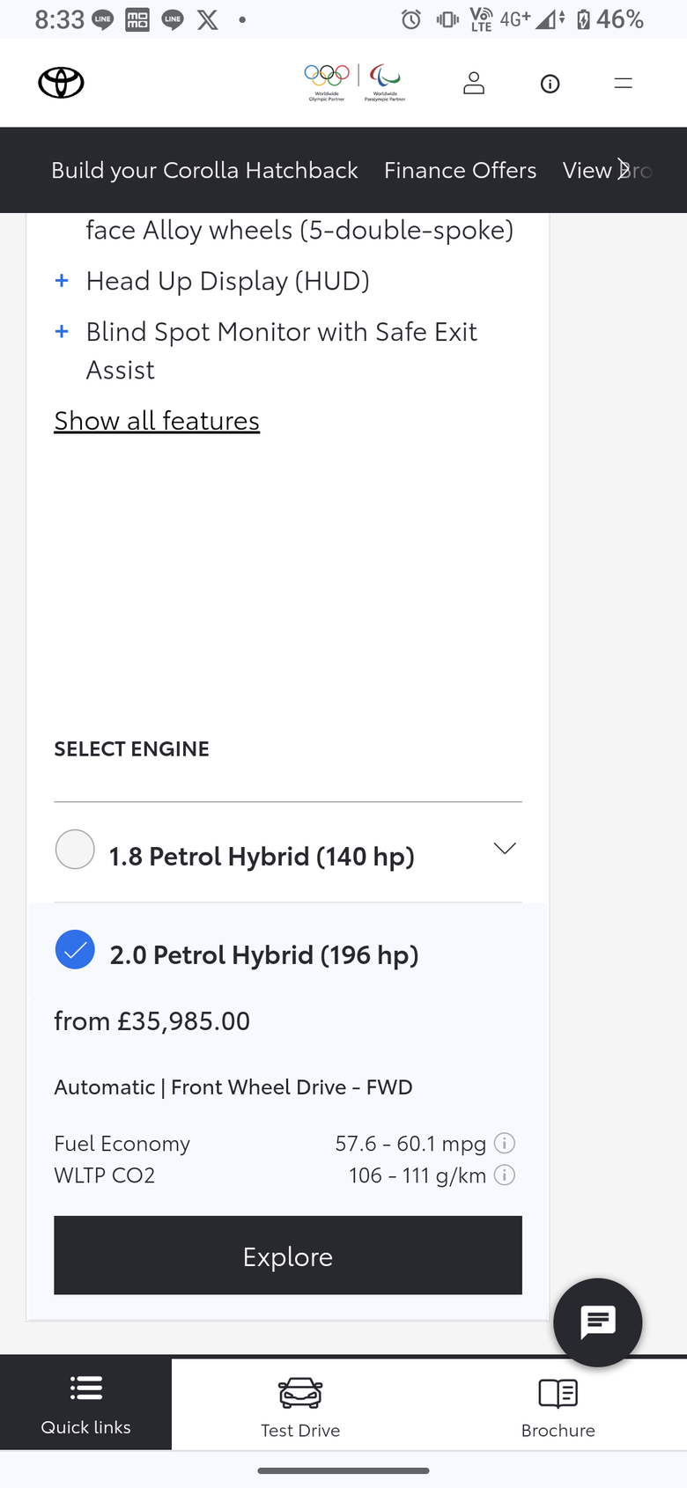This screenshot has height=1488, width=687.
Task: Select the 1.8 Petrol Hybrid radio button
Action: click(75, 850)
